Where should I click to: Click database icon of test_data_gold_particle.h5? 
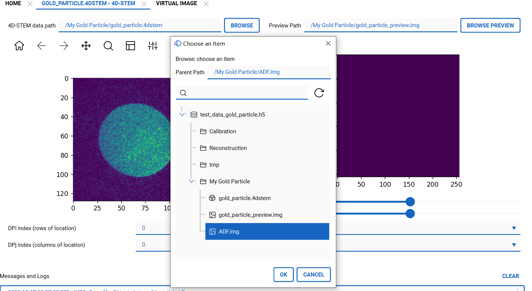(194, 115)
